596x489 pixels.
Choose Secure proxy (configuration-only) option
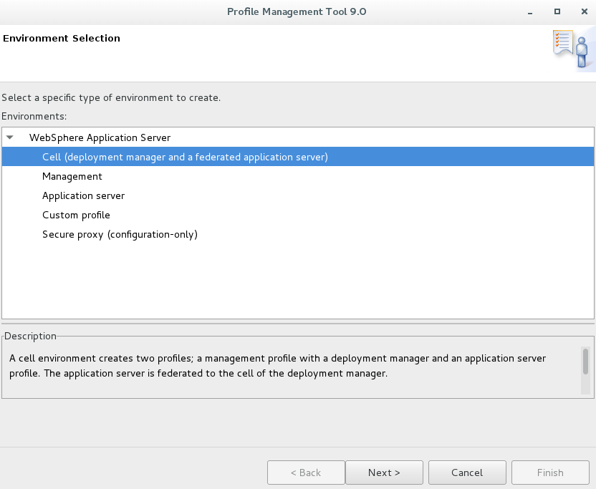pos(120,234)
